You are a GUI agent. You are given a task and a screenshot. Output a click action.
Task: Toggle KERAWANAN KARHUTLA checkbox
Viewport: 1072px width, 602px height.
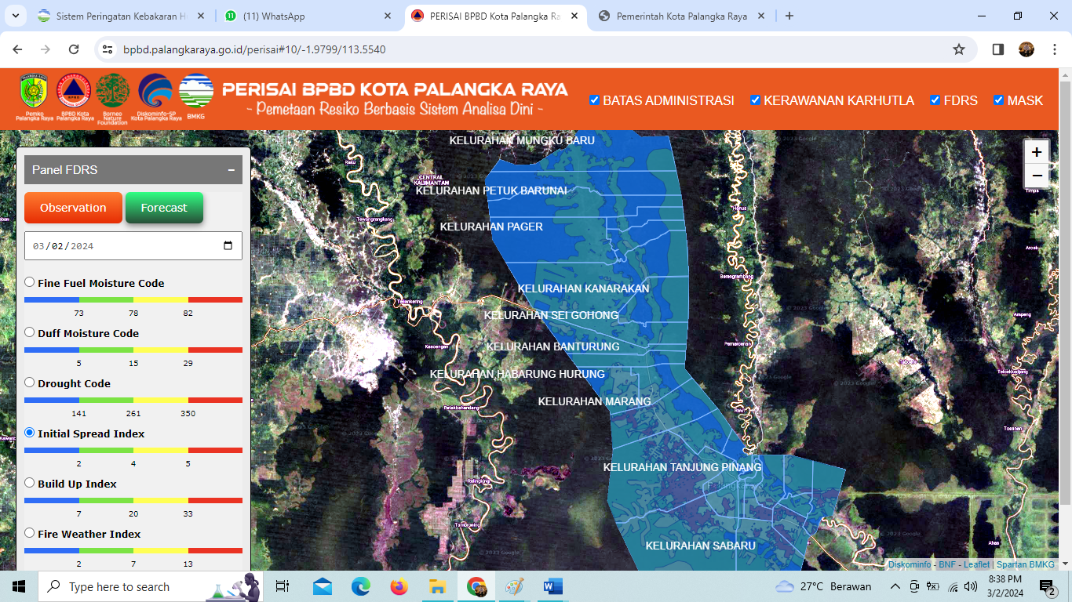pyautogui.click(x=756, y=100)
